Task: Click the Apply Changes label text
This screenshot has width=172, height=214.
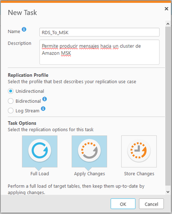Action: 89,174
